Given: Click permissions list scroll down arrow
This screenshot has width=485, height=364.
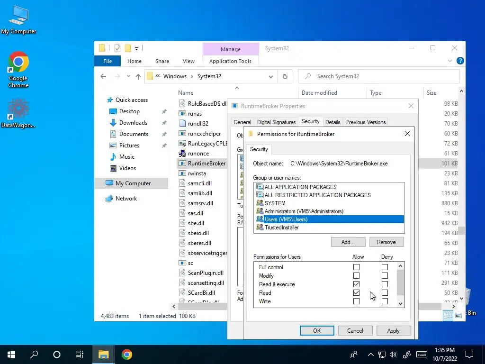Looking at the screenshot, I should tap(400, 304).
